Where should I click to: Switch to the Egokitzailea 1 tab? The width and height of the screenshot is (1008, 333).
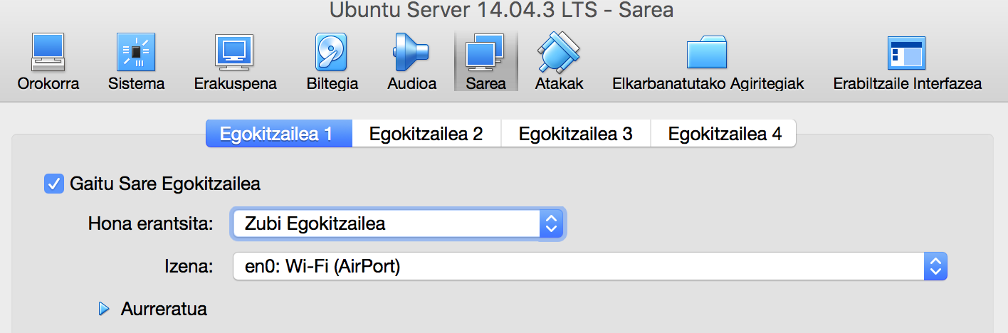point(276,134)
